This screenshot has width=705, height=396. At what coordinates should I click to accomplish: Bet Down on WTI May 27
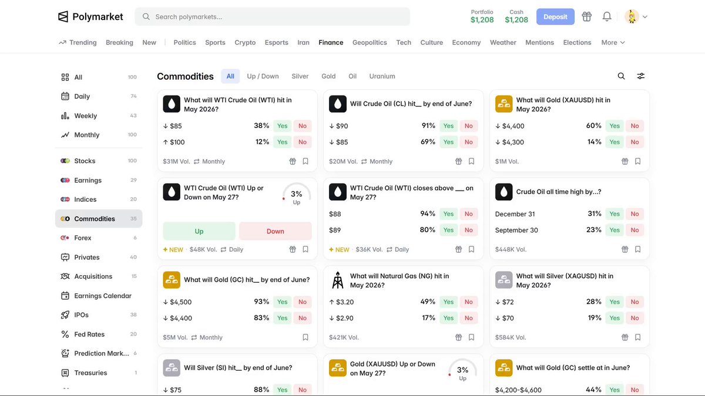(275, 231)
